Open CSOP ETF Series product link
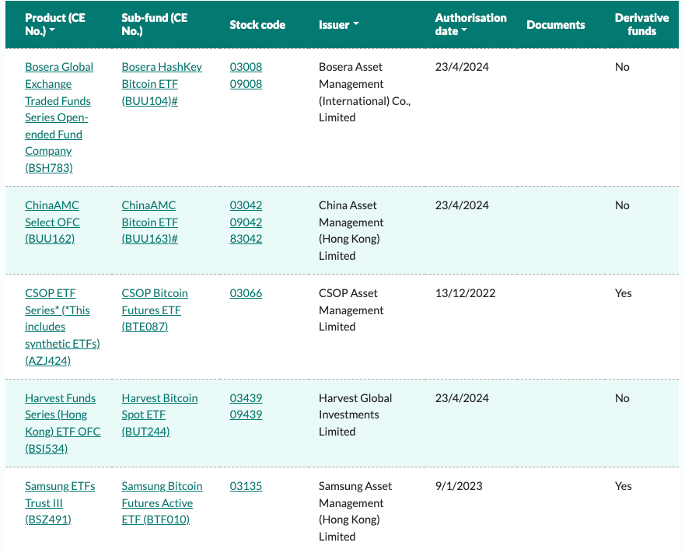The height and width of the screenshot is (553, 685). click(62, 327)
